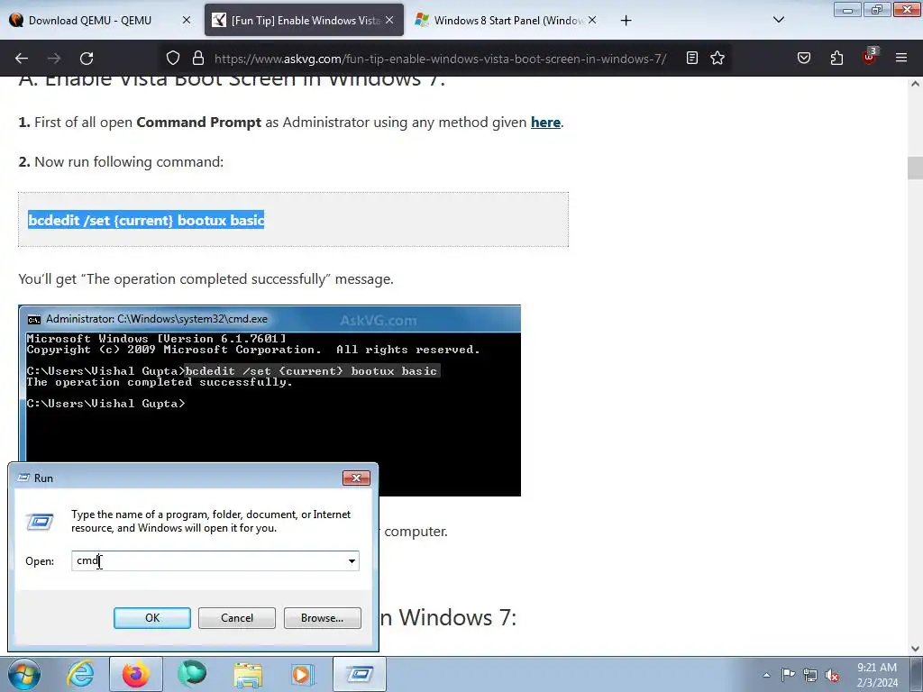Open Firefox hamburger menu
Screen dimensions: 923x692
(901, 58)
